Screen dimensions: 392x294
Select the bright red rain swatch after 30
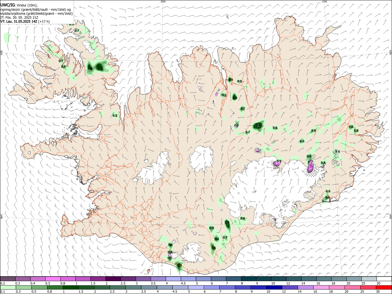pos(384,287)
